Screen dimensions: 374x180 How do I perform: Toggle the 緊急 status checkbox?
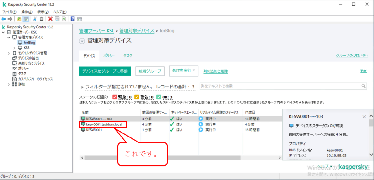pos(114,97)
